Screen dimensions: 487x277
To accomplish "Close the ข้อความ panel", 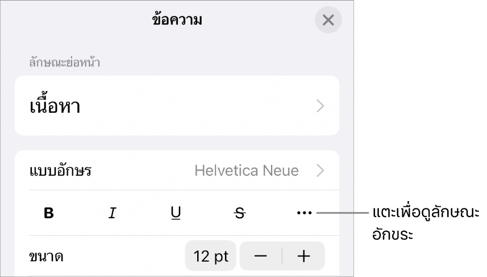I will click(328, 20).
